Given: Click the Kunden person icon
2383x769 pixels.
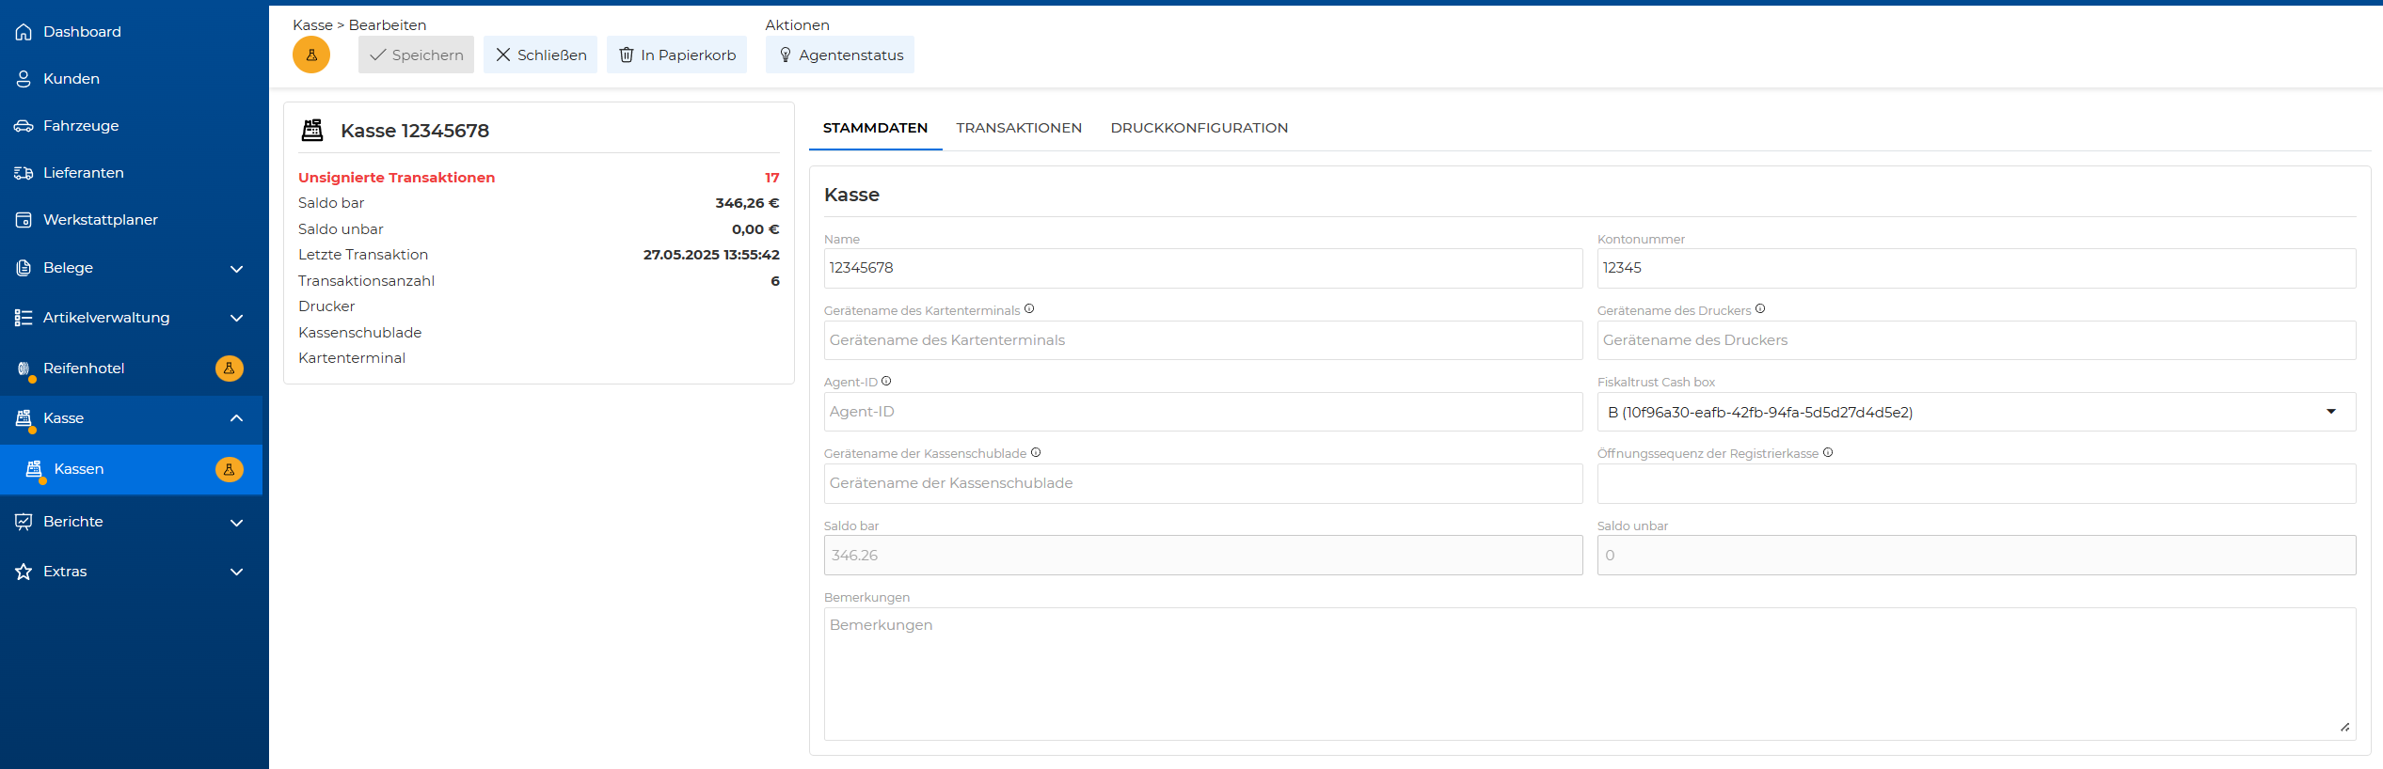Looking at the screenshot, I should click(x=24, y=79).
